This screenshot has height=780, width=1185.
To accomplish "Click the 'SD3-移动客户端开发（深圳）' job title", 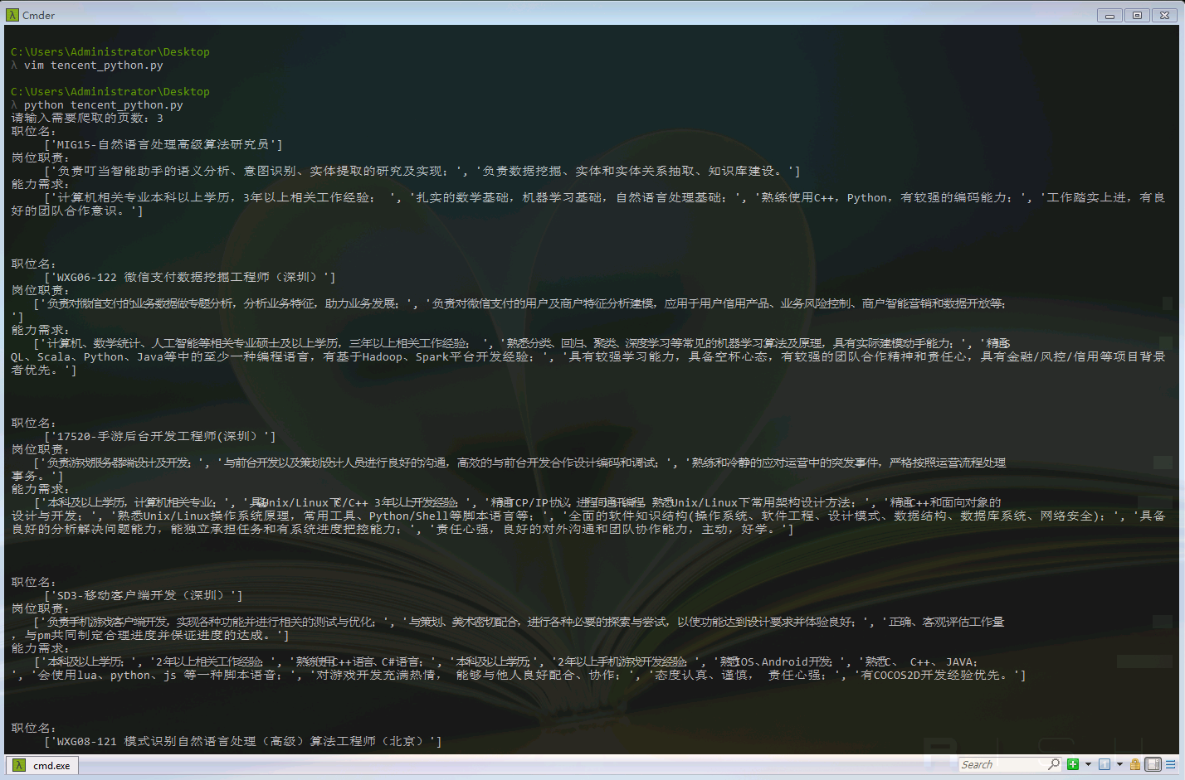I will (143, 595).
